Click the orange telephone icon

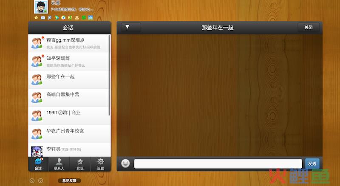click(x=77, y=18)
